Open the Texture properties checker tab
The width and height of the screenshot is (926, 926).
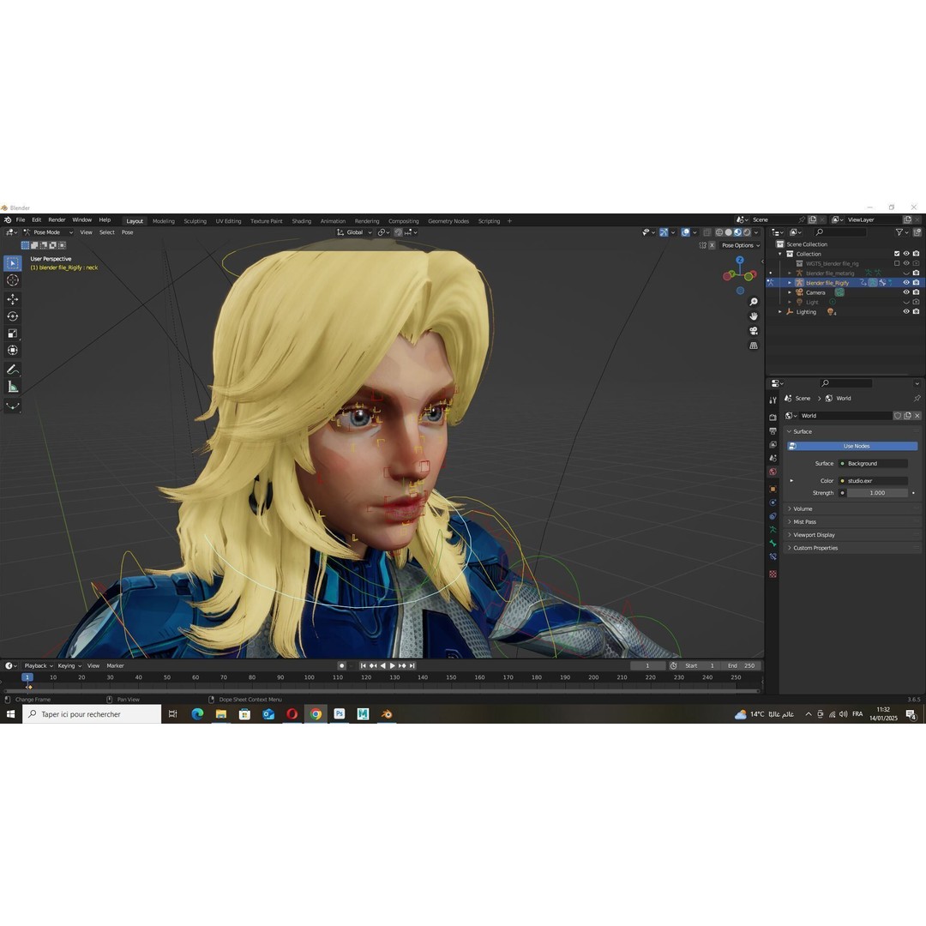point(773,574)
